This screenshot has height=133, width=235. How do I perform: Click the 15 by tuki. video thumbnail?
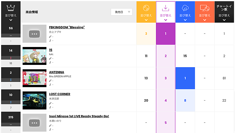35,56
